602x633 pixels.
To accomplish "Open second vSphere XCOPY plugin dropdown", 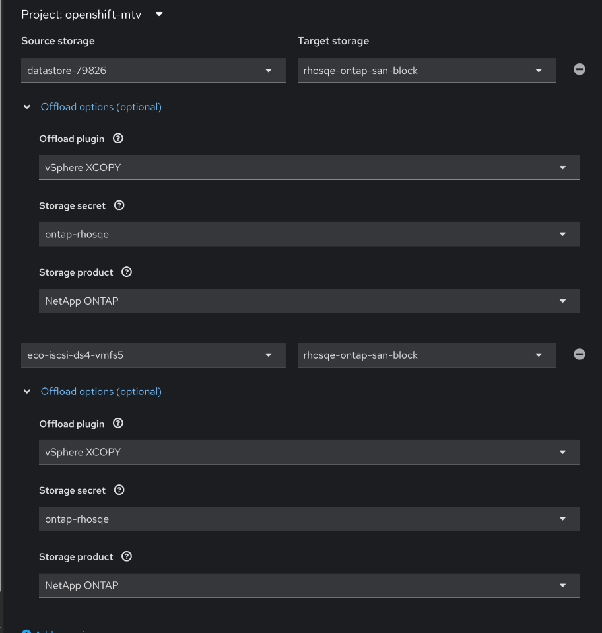I will tap(309, 453).
